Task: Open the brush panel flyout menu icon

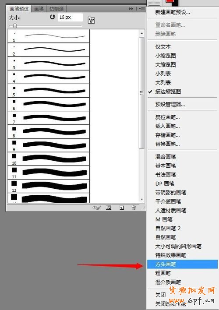Action: [141, 9]
